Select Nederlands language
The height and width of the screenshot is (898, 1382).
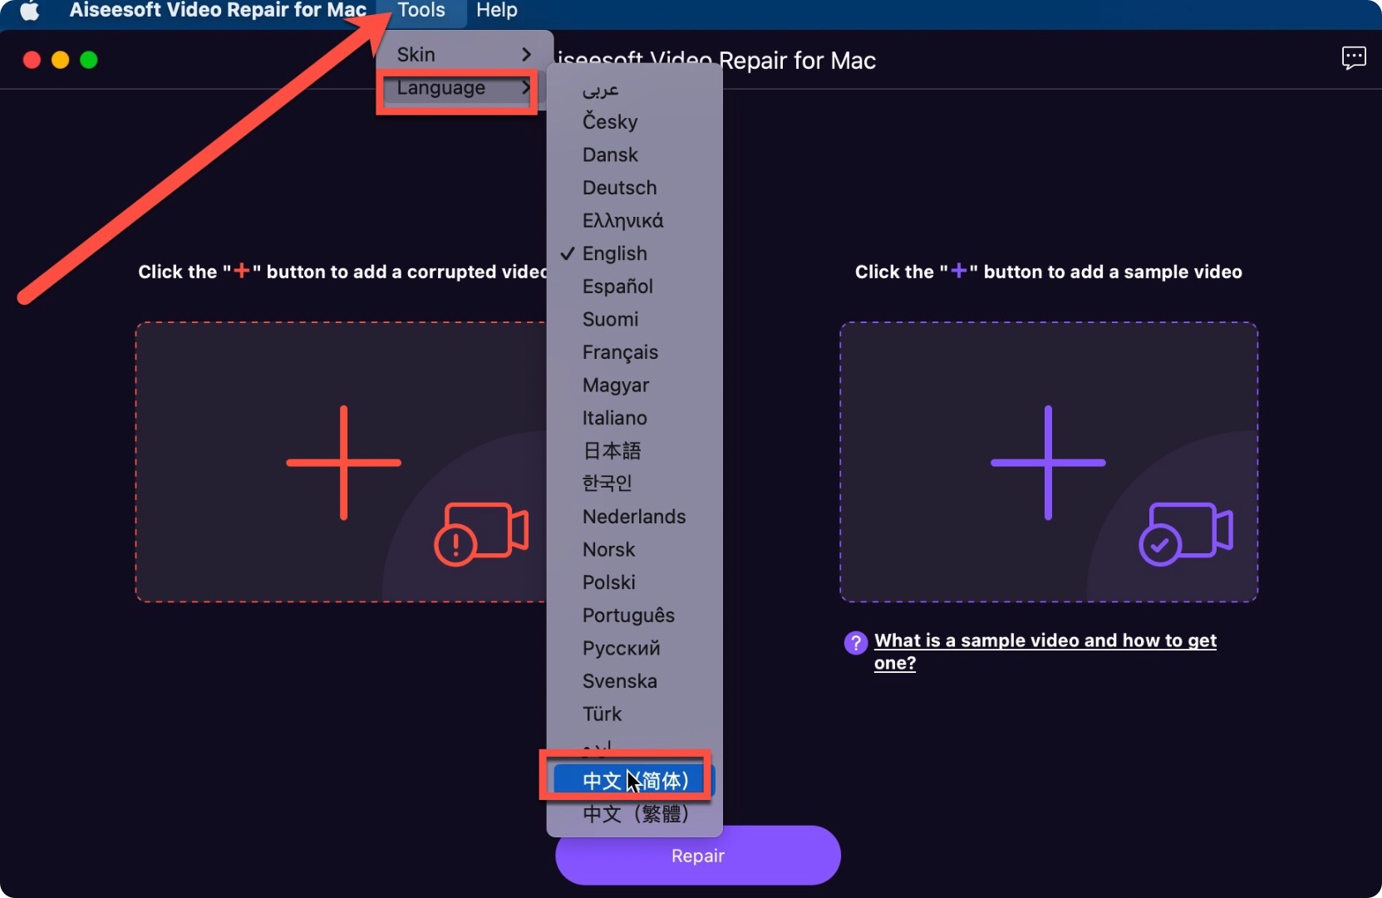634,517
